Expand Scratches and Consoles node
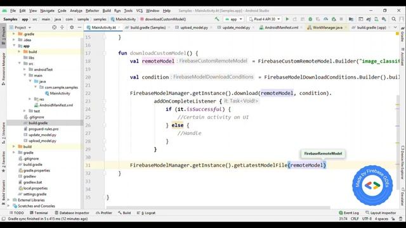 click(x=8, y=206)
